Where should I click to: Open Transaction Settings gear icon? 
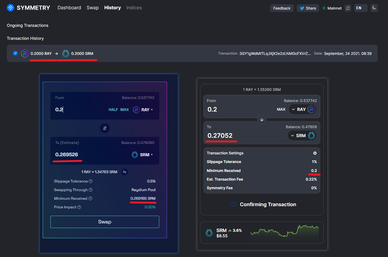(x=315, y=153)
